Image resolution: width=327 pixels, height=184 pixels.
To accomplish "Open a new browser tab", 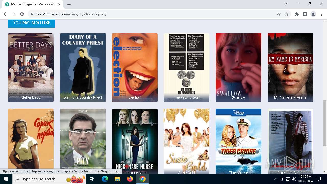I will pos(69,4).
